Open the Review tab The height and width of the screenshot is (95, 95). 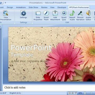[44, 7]
